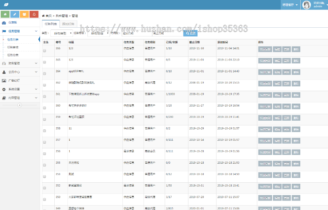Switch to the 添加任务 tab
The height and width of the screenshot is (210, 328).
pos(68,24)
